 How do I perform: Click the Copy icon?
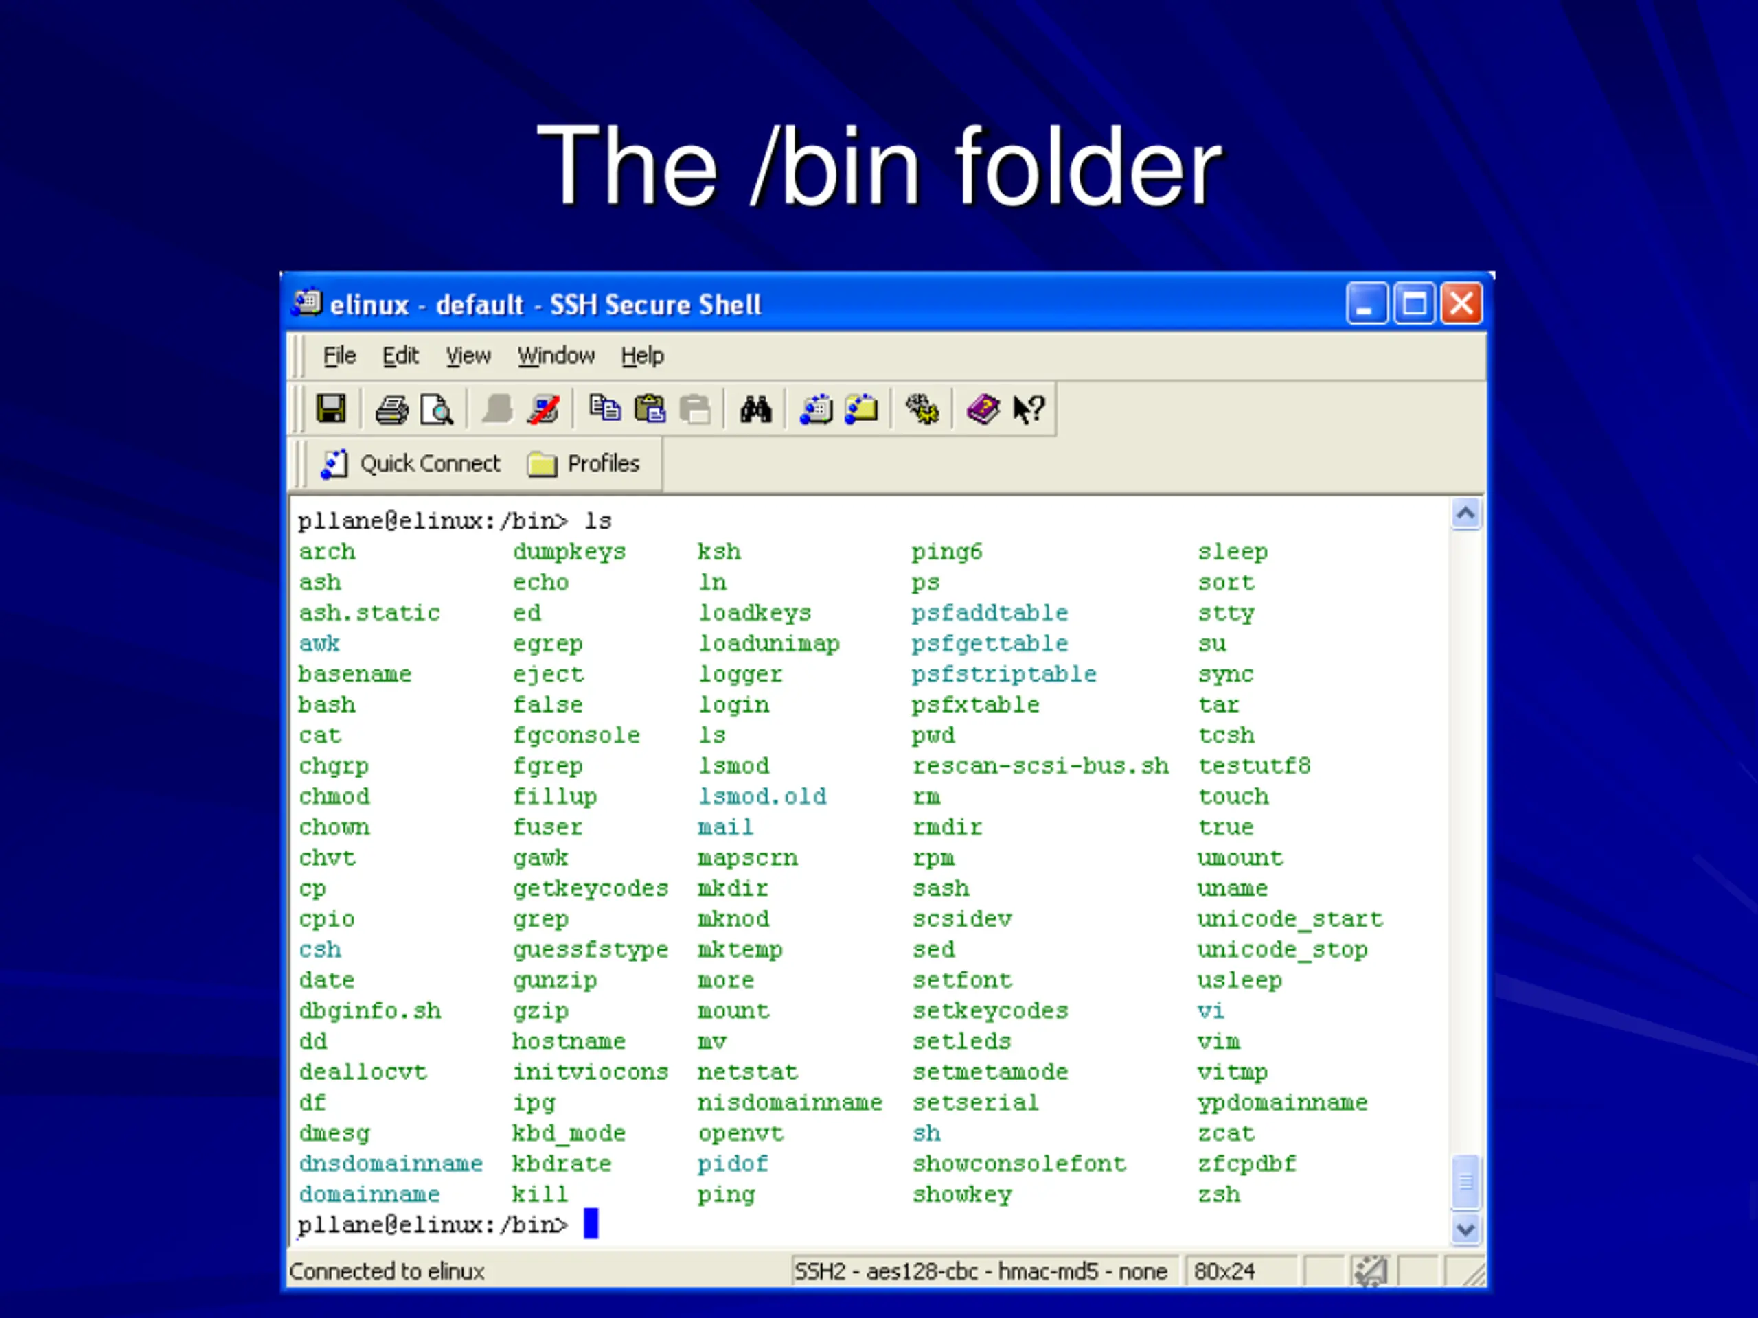click(605, 409)
